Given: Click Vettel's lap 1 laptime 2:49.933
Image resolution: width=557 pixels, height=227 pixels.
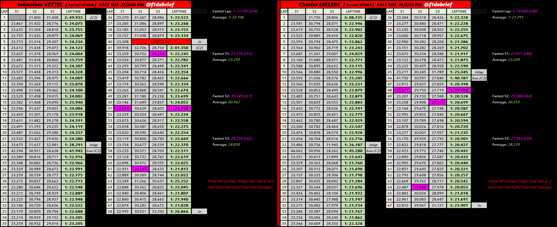Looking at the screenshot, I should 74,17.
